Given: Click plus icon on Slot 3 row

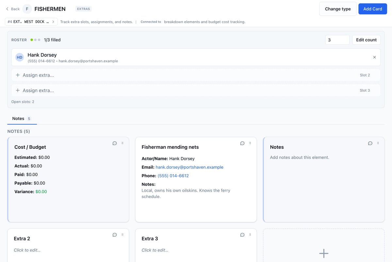Looking at the screenshot, I should 18,90.
